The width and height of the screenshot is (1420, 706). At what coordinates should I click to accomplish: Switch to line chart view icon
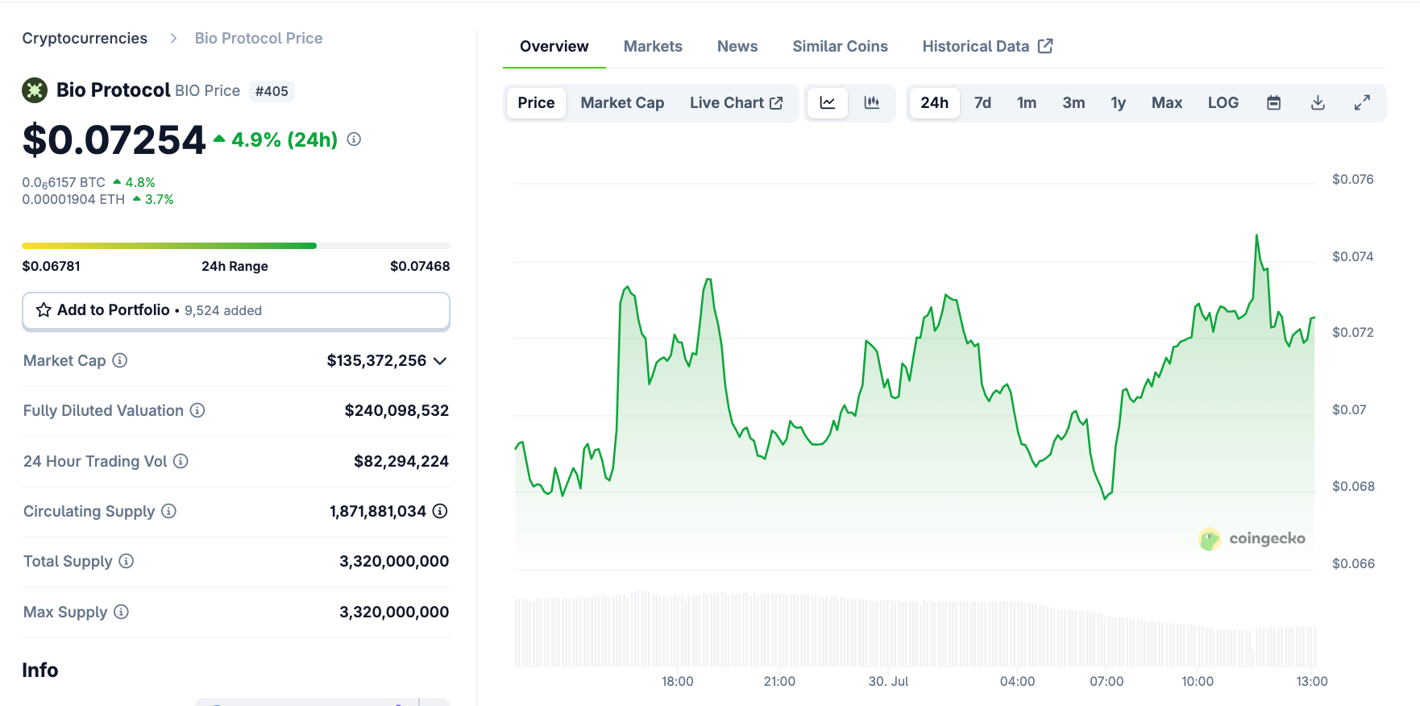pos(828,103)
